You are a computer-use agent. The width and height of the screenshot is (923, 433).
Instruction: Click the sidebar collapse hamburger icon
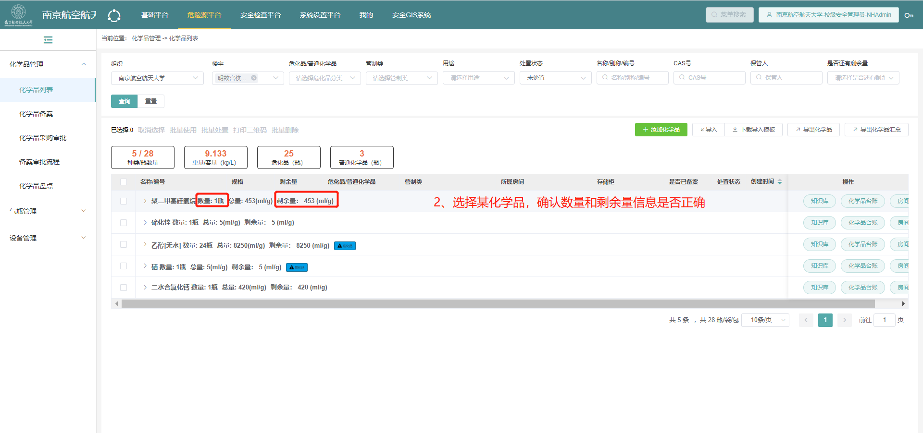coord(48,40)
